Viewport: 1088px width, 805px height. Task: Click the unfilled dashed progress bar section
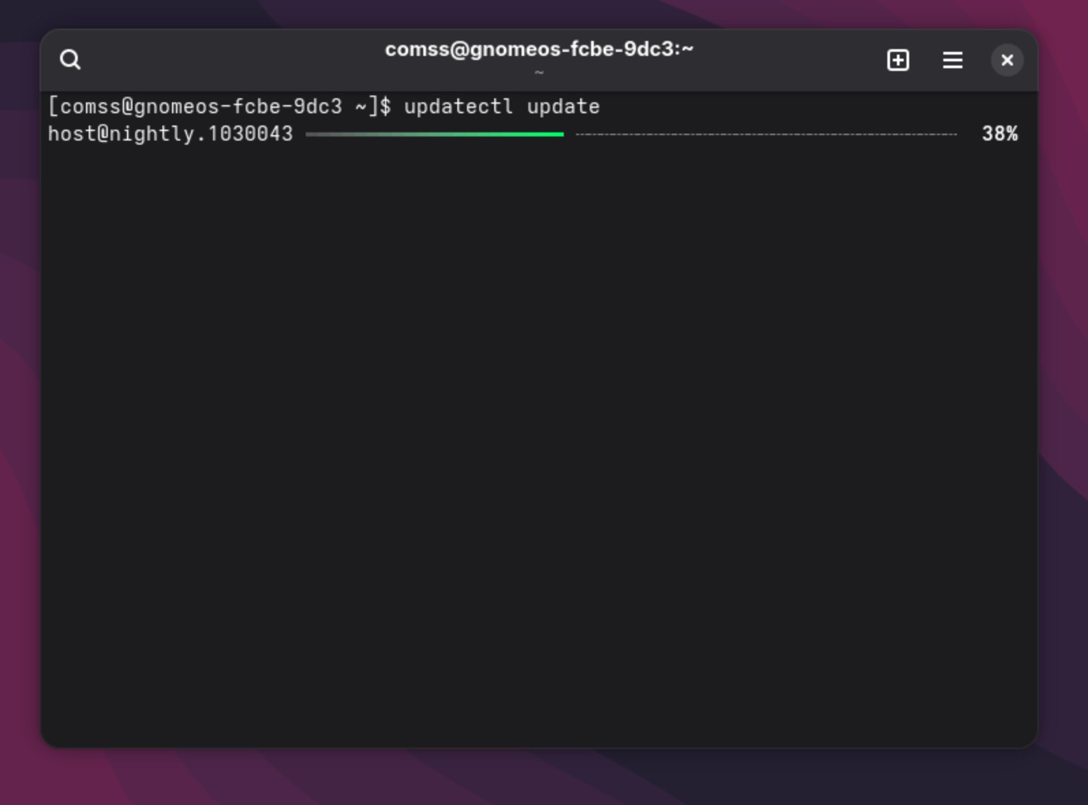point(764,134)
